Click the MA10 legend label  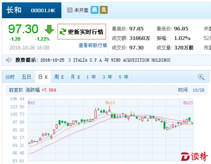pos(110,103)
